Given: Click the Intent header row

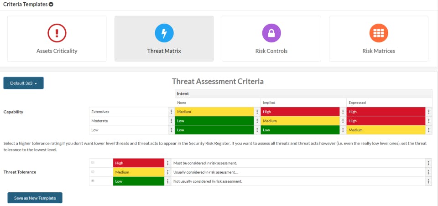Looking at the screenshot, I should (x=303, y=93).
